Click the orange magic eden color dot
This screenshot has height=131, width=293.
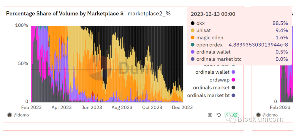coord(192,38)
